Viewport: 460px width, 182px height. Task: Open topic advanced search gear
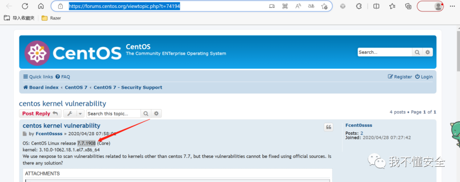(156, 114)
